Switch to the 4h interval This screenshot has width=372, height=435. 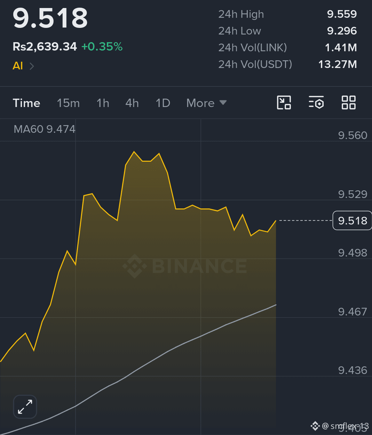132,103
